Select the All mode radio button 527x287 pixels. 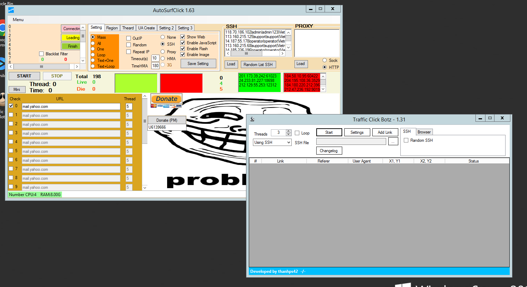pyautogui.click(x=93, y=43)
